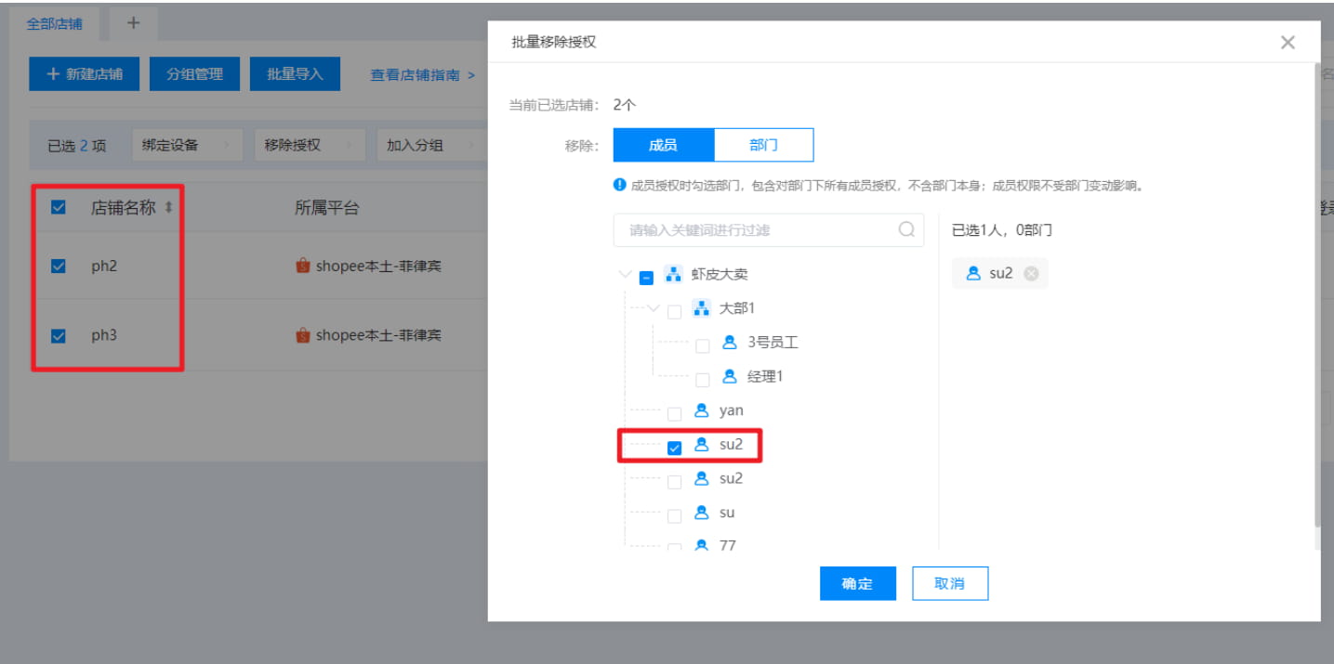Check the 3号员工 checkbox

(703, 345)
